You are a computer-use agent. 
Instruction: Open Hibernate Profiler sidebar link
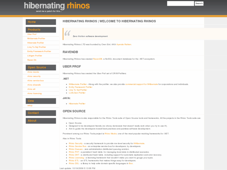tap(36, 43)
